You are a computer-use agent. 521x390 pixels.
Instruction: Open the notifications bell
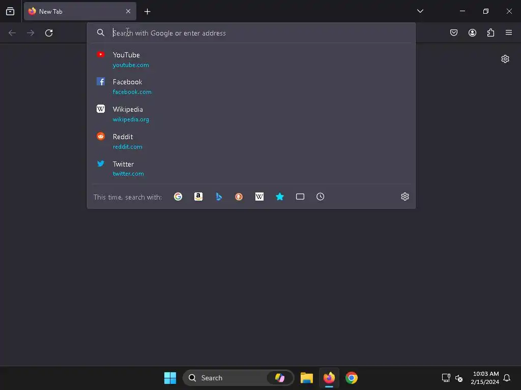(507, 378)
